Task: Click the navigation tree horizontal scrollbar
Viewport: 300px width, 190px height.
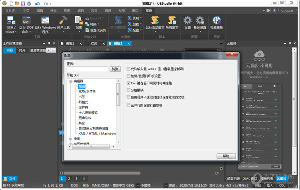Action: (x=91, y=146)
